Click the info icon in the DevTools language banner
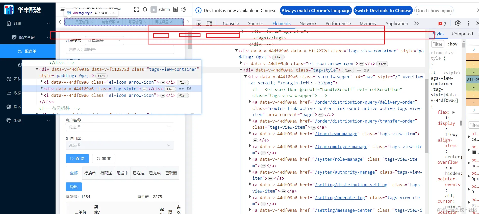This screenshot has width=479, height=214. pos(199,10)
